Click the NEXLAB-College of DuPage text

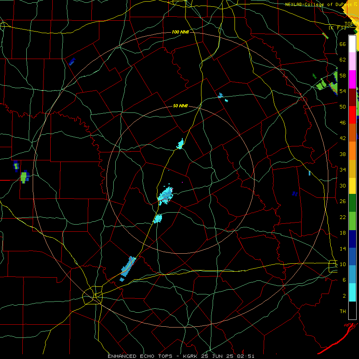click(319, 4)
